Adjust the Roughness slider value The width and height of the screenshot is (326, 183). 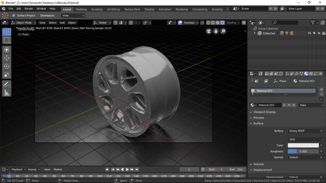pos(303,151)
